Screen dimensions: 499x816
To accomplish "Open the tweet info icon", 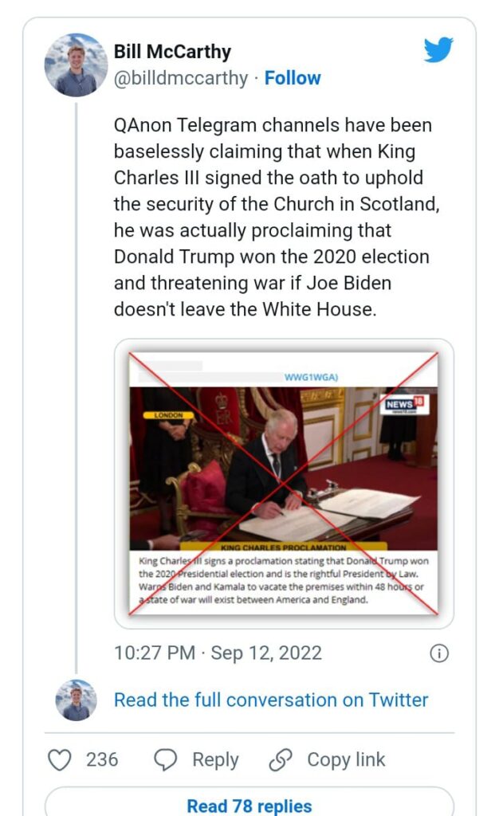I will click(x=438, y=653).
